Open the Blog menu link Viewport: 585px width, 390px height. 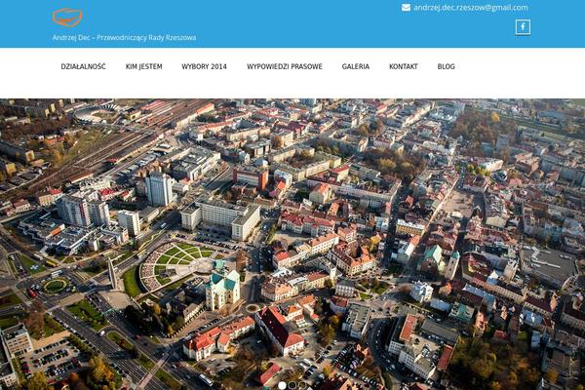click(447, 66)
